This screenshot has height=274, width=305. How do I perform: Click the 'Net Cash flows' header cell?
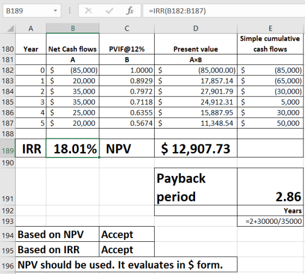coord(72,44)
